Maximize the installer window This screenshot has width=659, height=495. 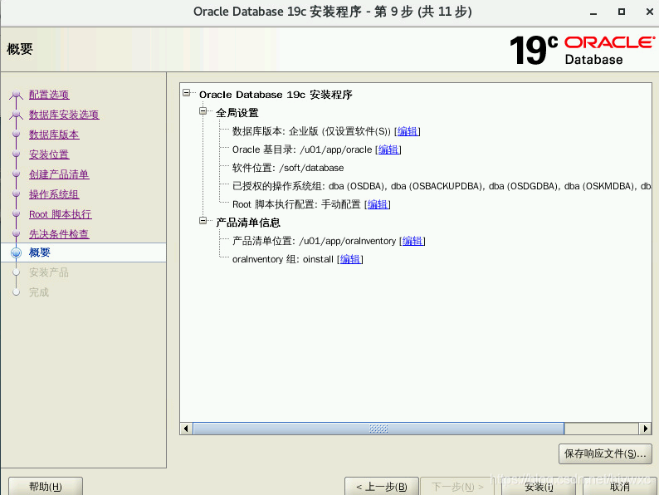click(621, 12)
